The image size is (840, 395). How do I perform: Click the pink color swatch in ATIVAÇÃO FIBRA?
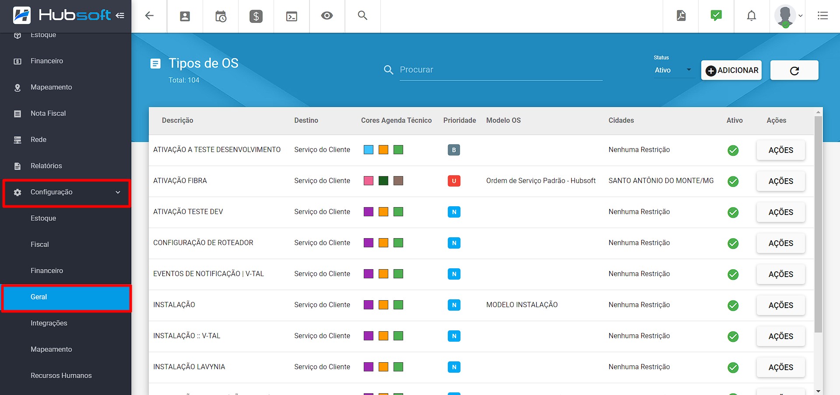(x=369, y=181)
